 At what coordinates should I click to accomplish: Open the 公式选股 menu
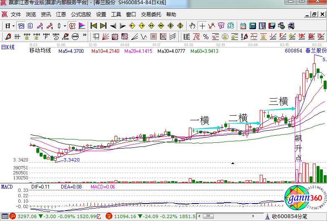pos(81,14)
